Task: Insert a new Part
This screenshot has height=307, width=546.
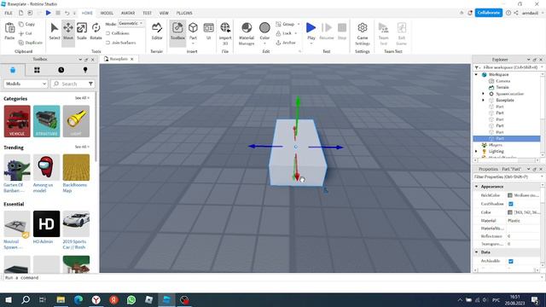Action: [193, 32]
